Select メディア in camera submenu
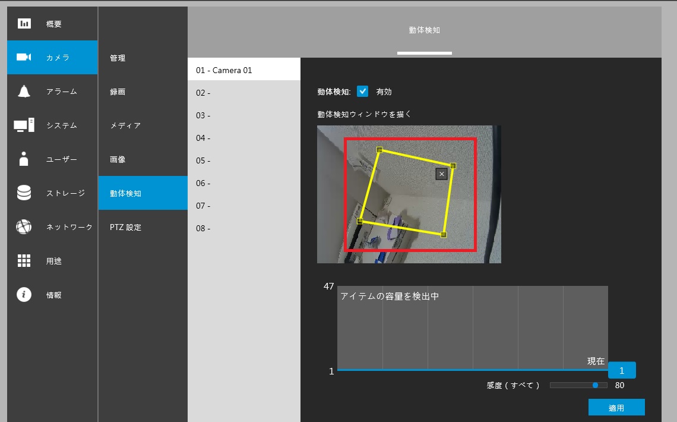Screen dimensions: 677x422 (x=143, y=125)
